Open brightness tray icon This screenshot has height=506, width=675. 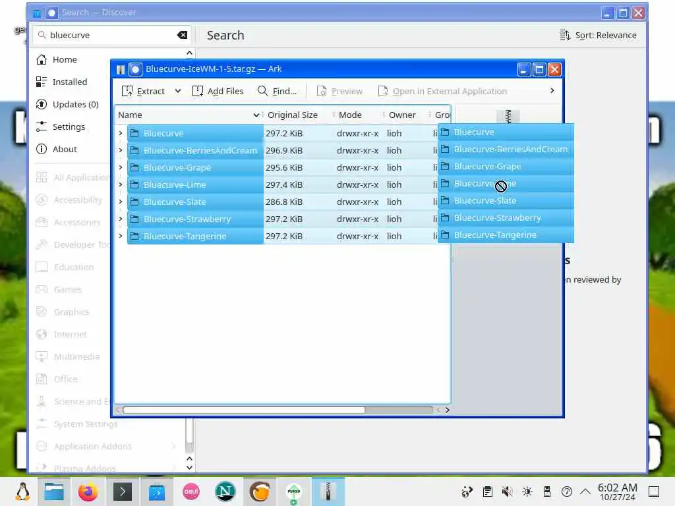coord(527,492)
